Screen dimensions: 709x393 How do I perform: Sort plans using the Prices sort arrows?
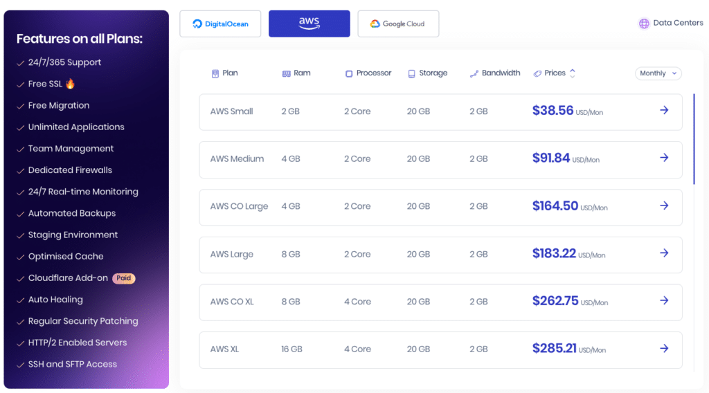pyautogui.click(x=573, y=73)
